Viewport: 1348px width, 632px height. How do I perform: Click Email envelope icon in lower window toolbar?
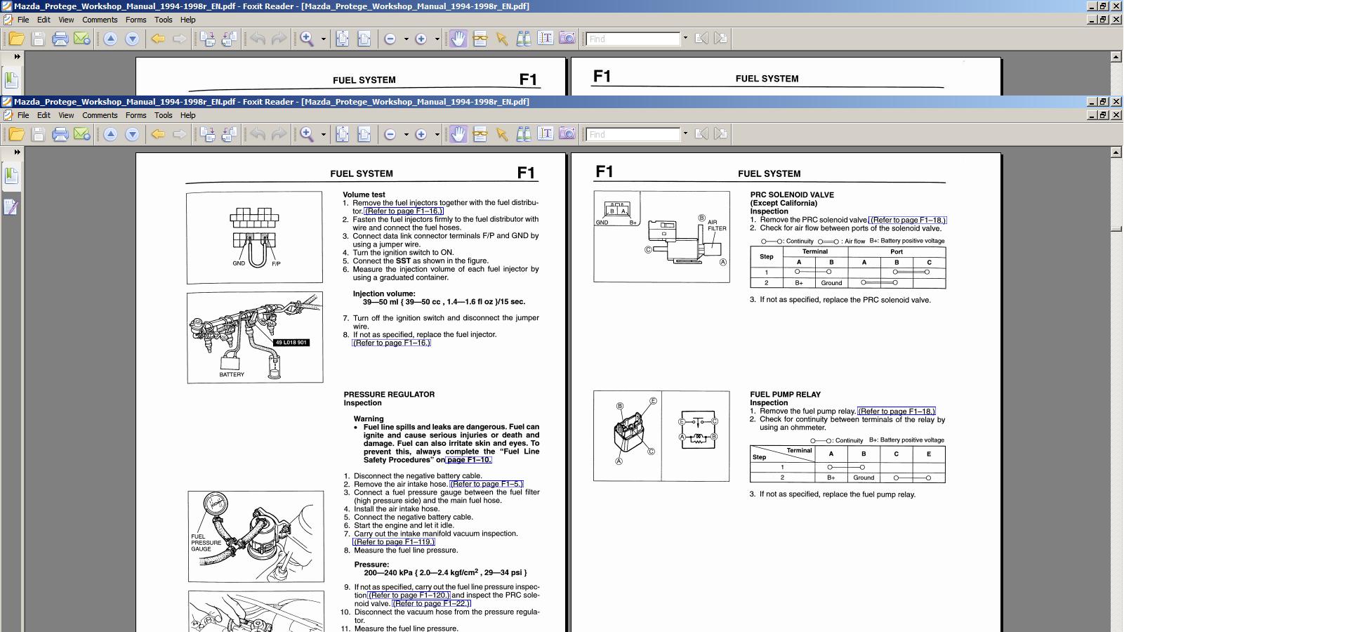[82, 134]
